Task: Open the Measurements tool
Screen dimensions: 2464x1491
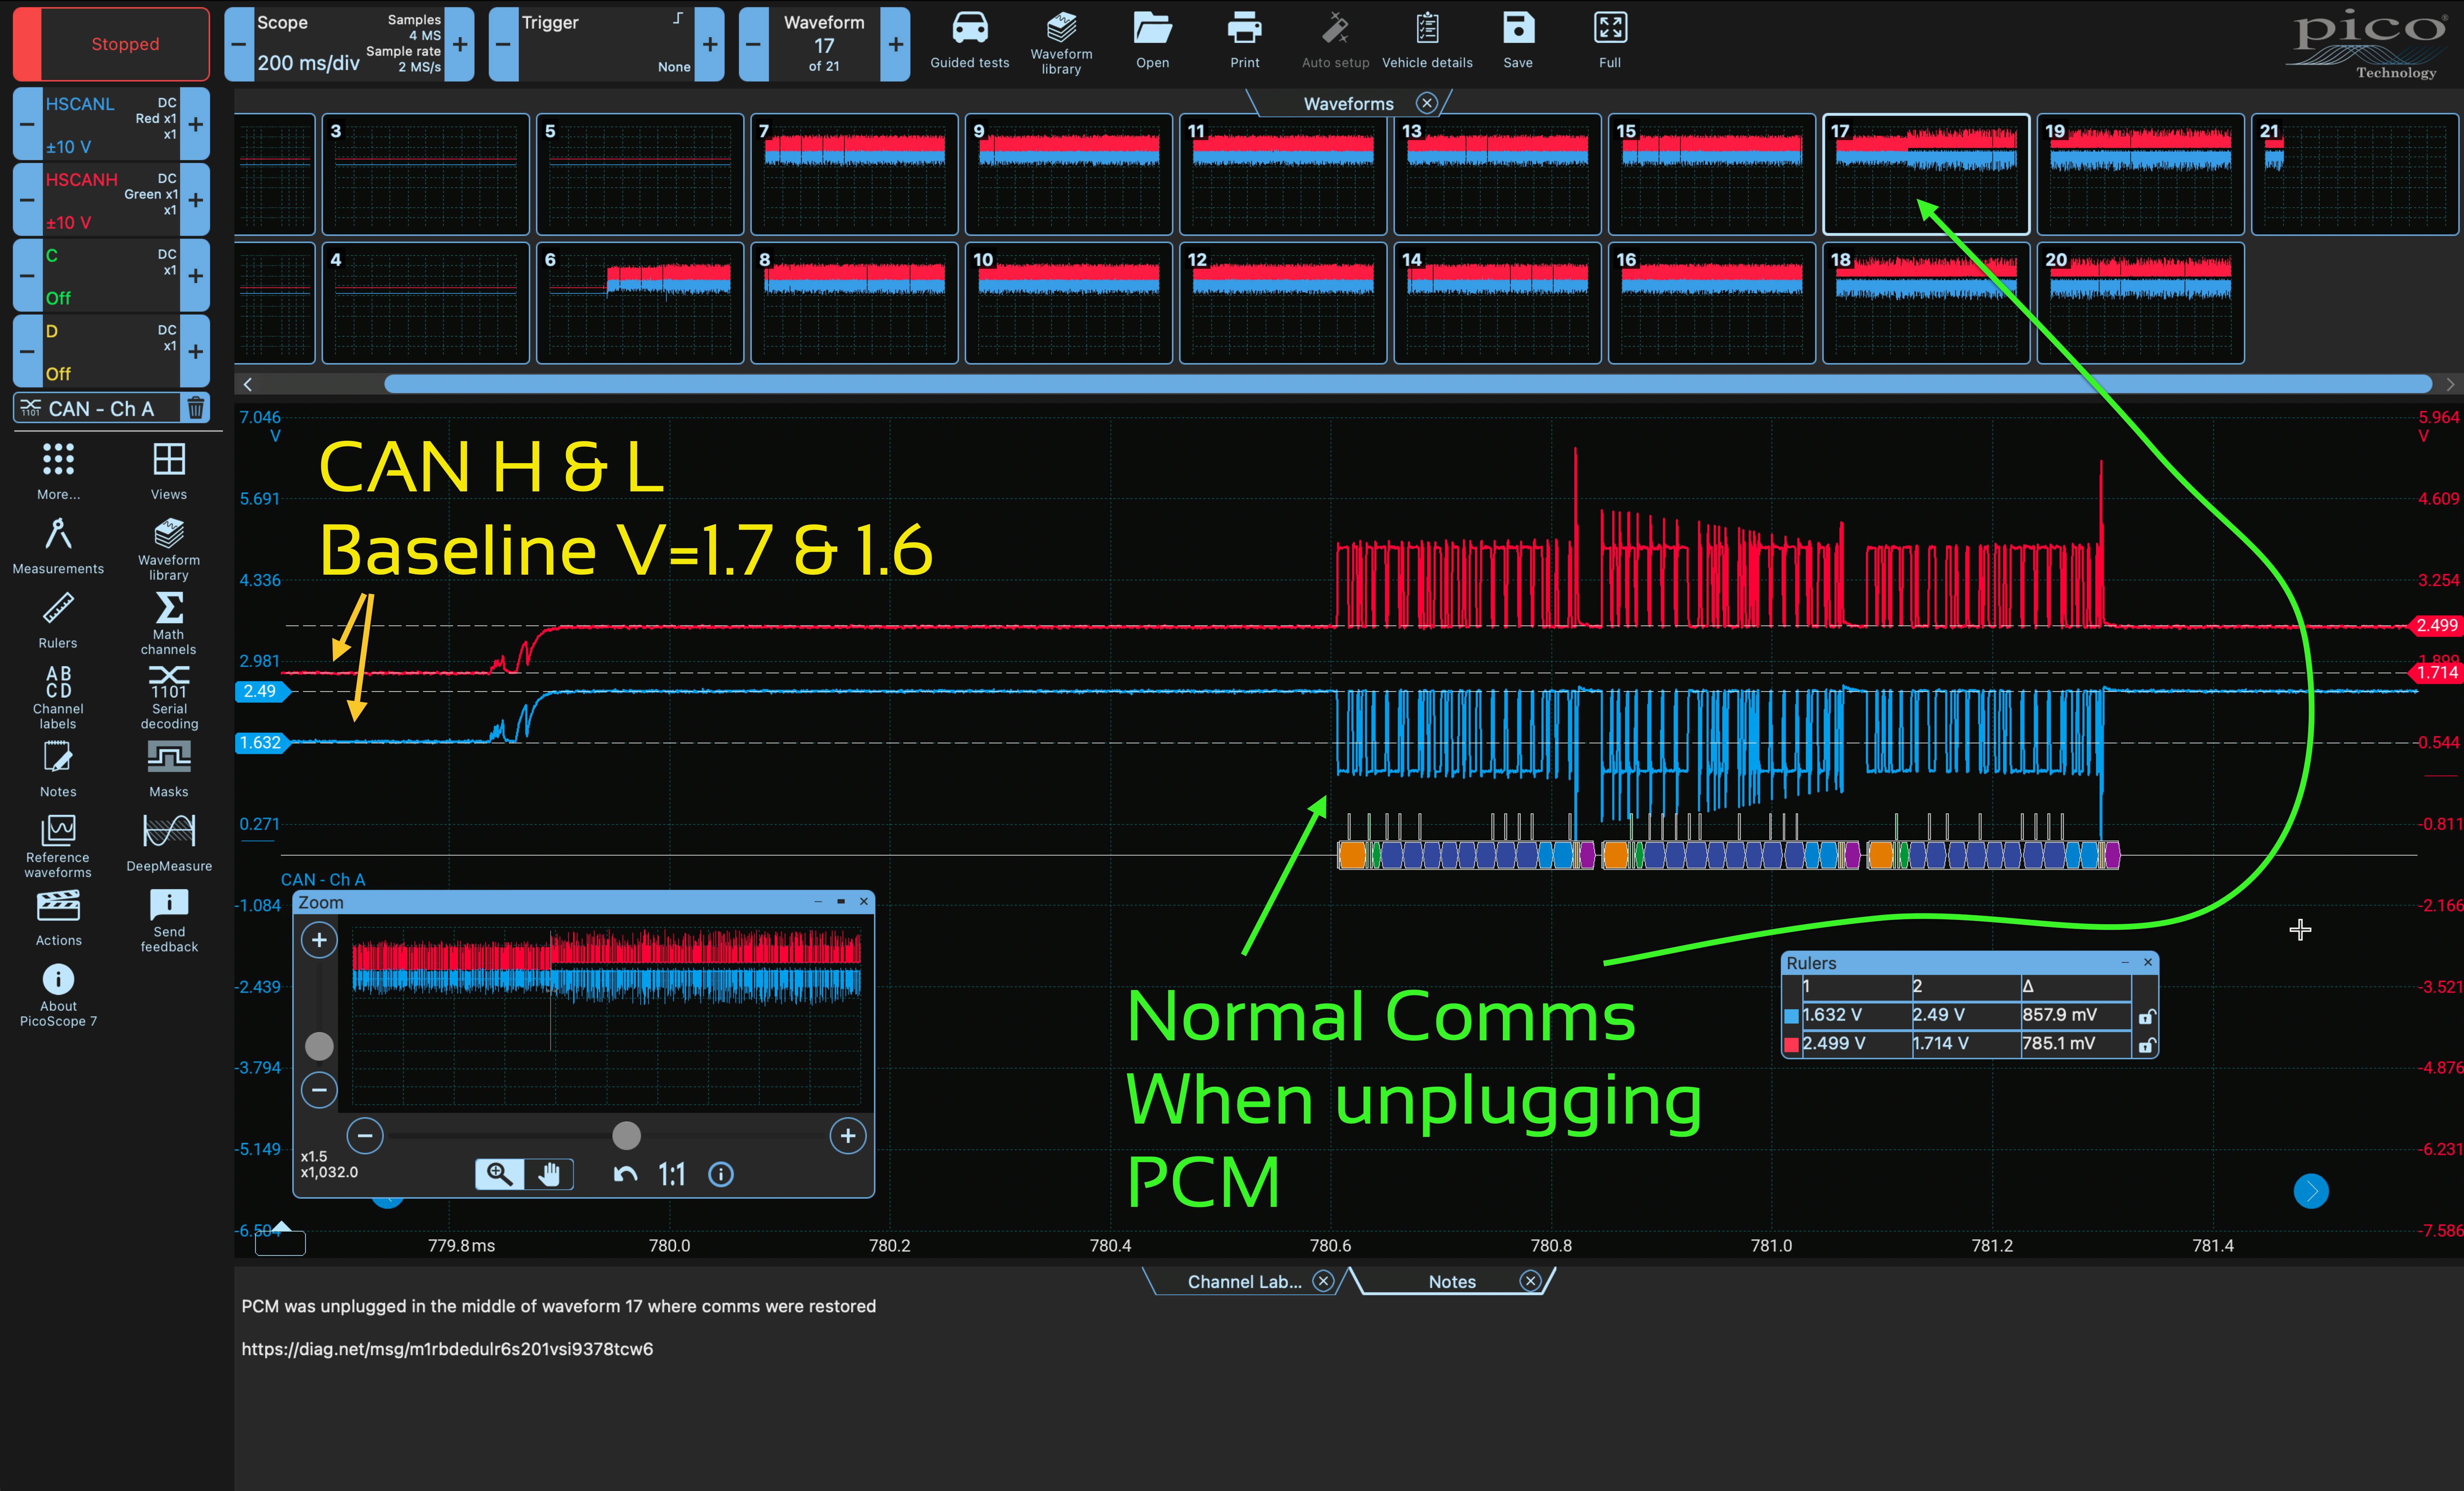Action: click(x=58, y=545)
